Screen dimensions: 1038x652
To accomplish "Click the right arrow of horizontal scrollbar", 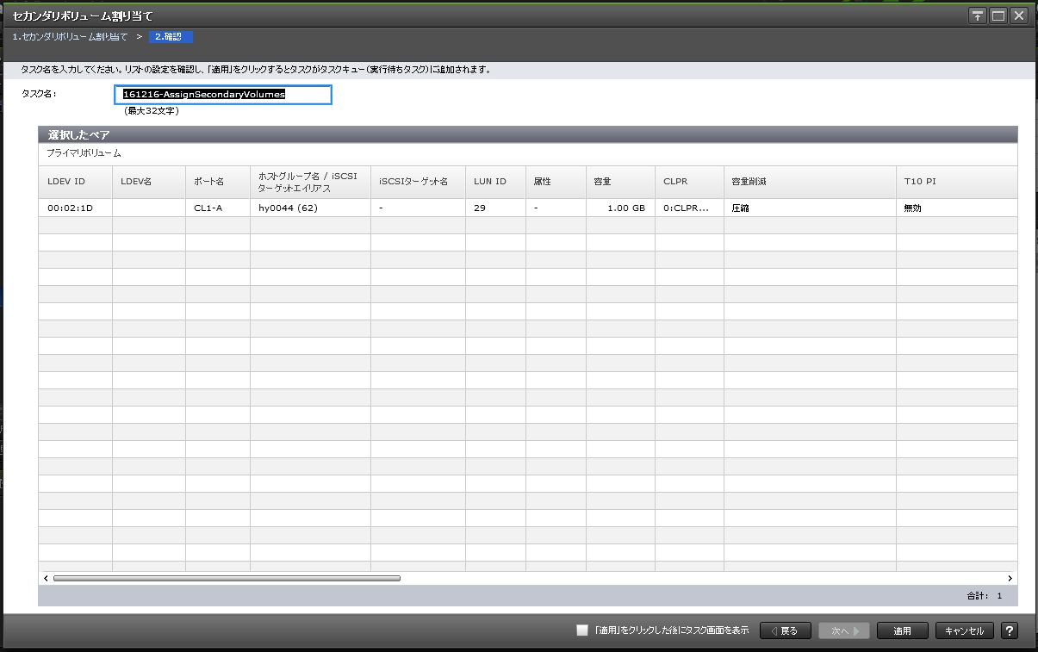I will (1010, 579).
